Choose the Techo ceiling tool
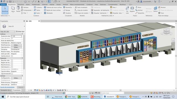 37,10
